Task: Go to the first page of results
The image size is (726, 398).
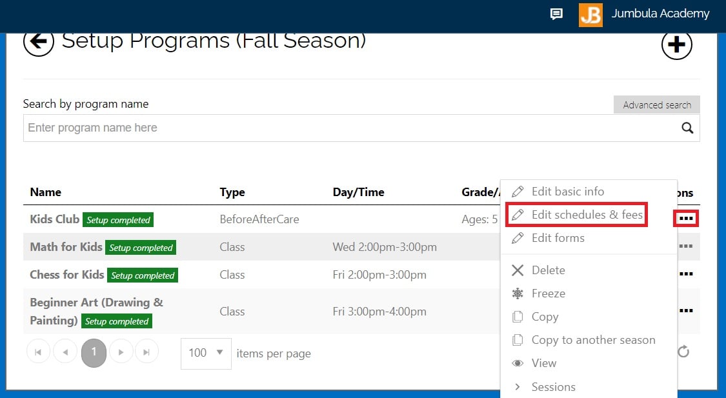Action: pyautogui.click(x=39, y=352)
